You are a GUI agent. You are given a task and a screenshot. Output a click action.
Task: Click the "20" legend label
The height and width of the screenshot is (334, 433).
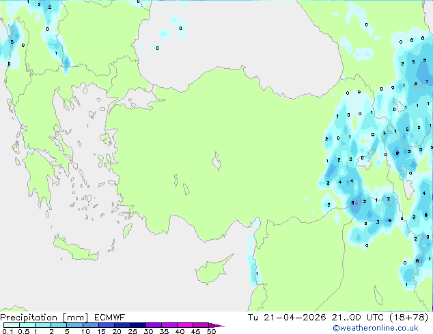(117, 331)
